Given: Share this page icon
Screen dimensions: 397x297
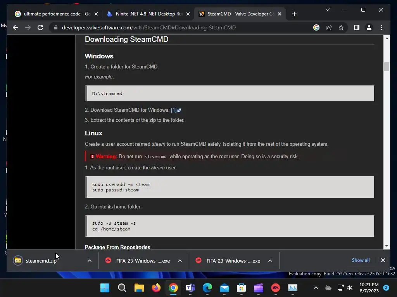Looking at the screenshot, I should click(x=329, y=27).
